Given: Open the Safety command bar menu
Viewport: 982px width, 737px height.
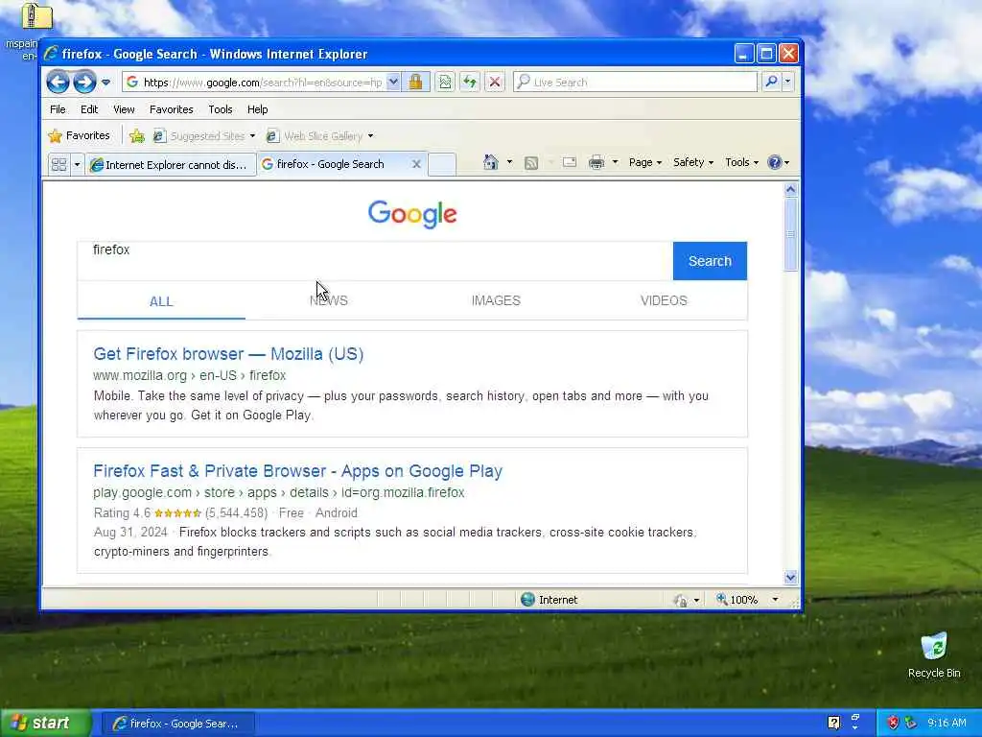Looking at the screenshot, I should [693, 162].
